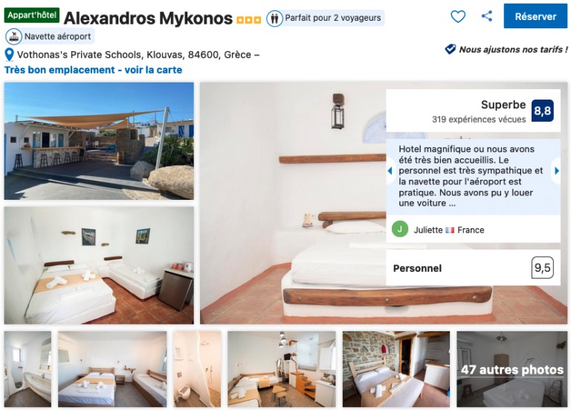View the '47 autres photos' gallery
This screenshot has height=410, width=571.
[512, 369]
